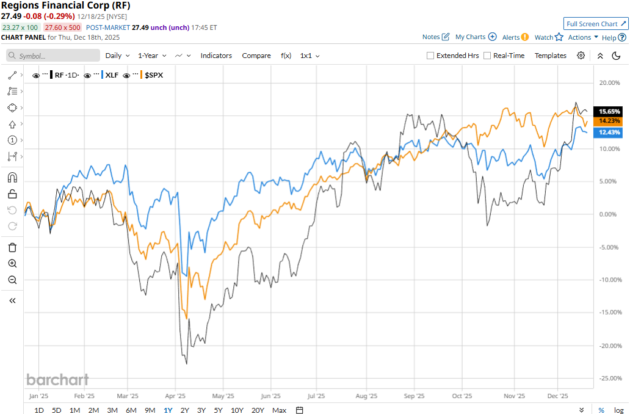Collapse the drawing toolbar with double chevron
Screen dimensions: 630x414
tap(12, 300)
